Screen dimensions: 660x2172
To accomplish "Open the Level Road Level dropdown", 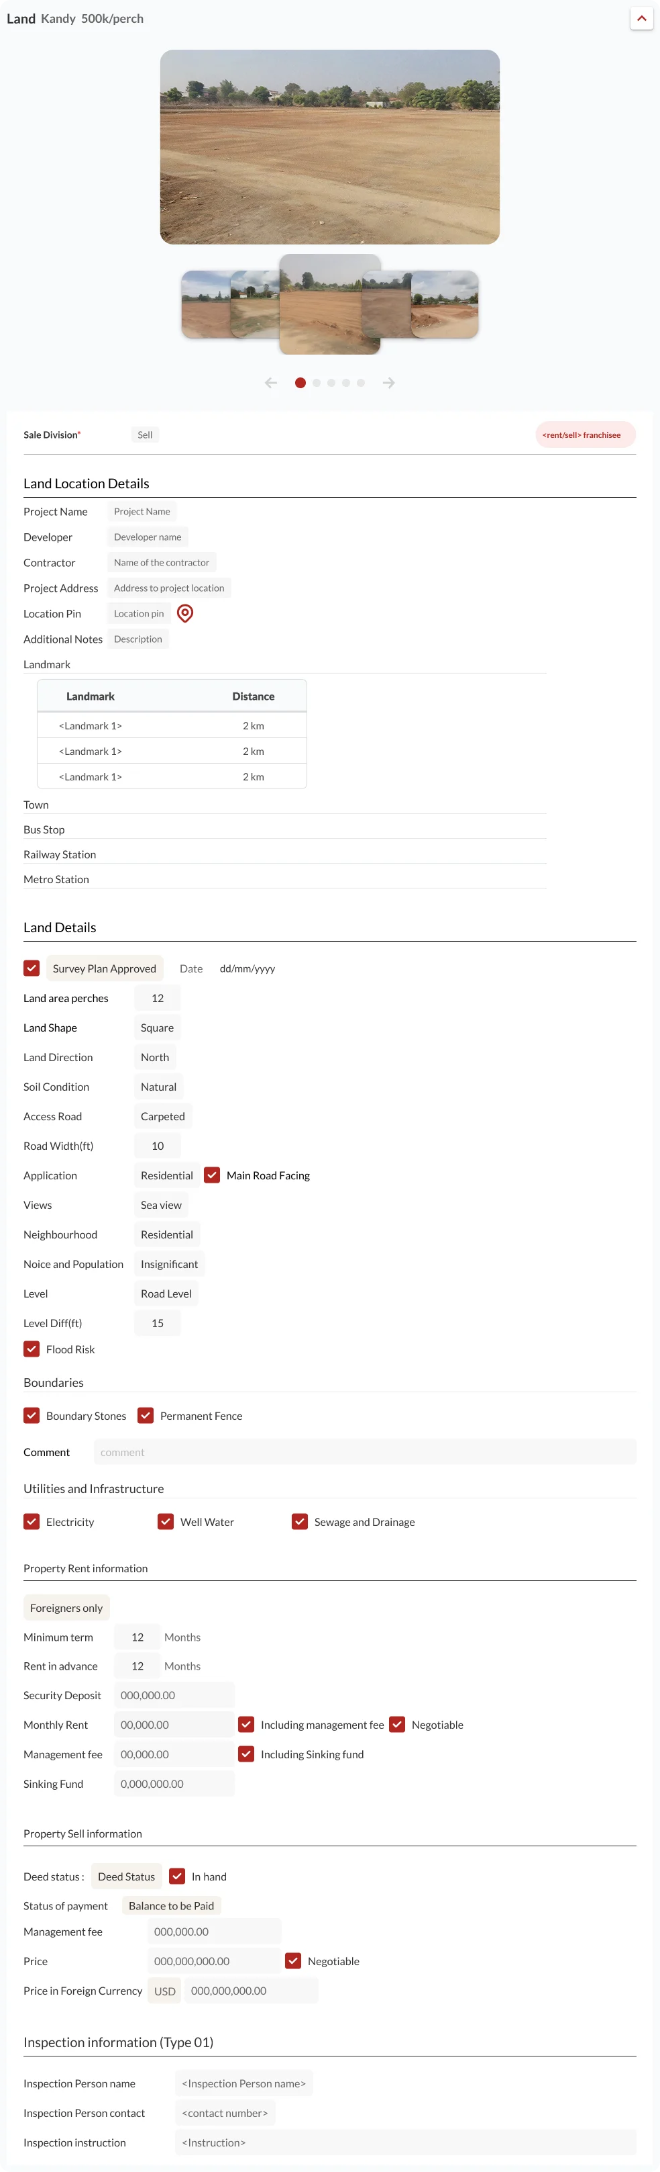I will [x=166, y=1294].
